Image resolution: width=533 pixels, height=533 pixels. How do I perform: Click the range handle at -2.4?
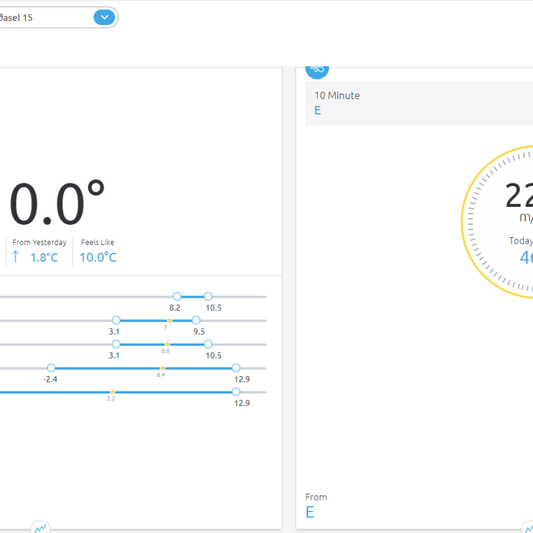click(51, 368)
